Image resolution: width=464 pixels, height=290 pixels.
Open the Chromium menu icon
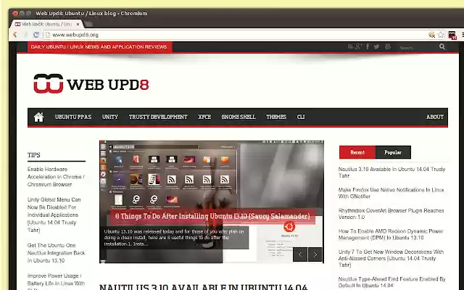click(x=463, y=35)
